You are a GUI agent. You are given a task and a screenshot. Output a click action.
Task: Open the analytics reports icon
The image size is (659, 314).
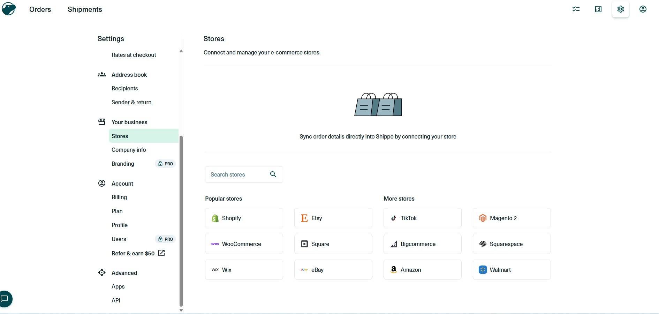(x=598, y=9)
